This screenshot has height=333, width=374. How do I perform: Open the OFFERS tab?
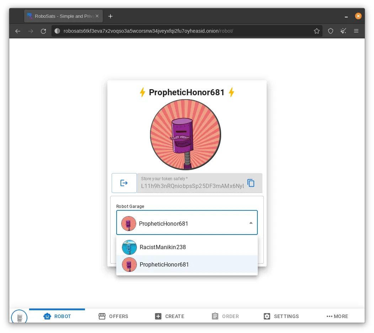tap(113, 316)
